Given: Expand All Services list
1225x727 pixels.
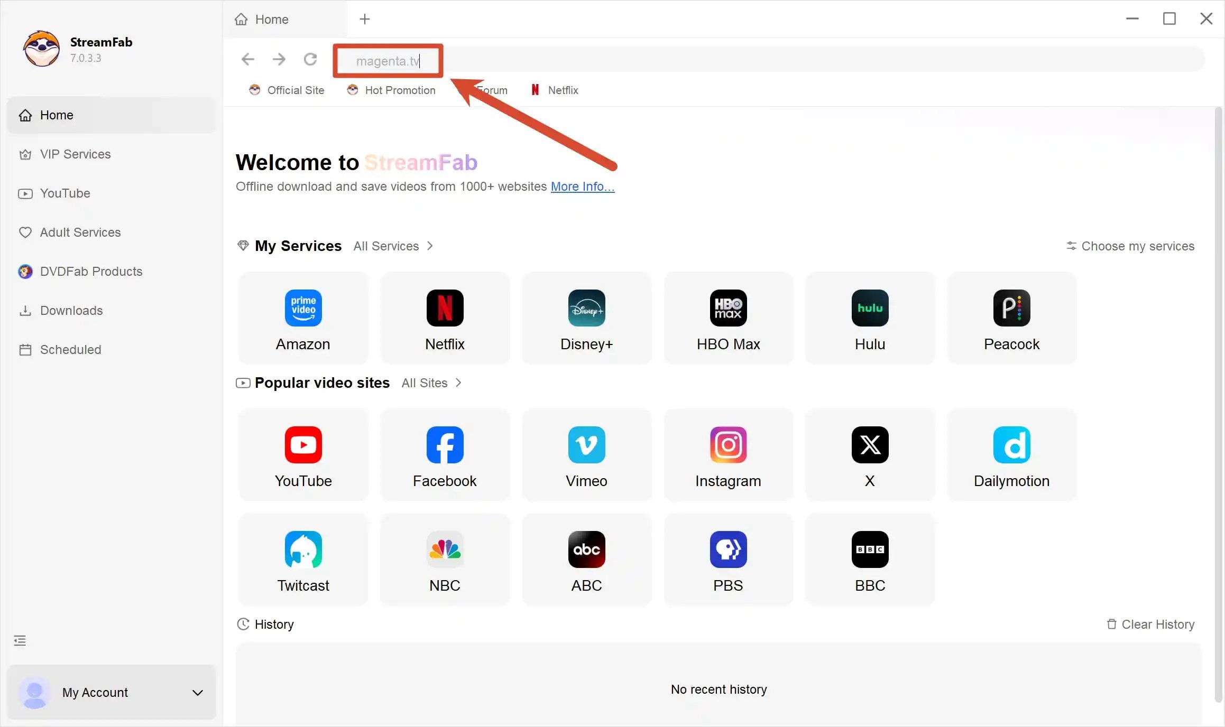Looking at the screenshot, I should tap(393, 246).
